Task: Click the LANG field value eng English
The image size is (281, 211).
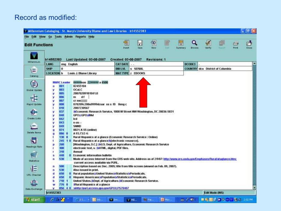Action: (x=87, y=64)
